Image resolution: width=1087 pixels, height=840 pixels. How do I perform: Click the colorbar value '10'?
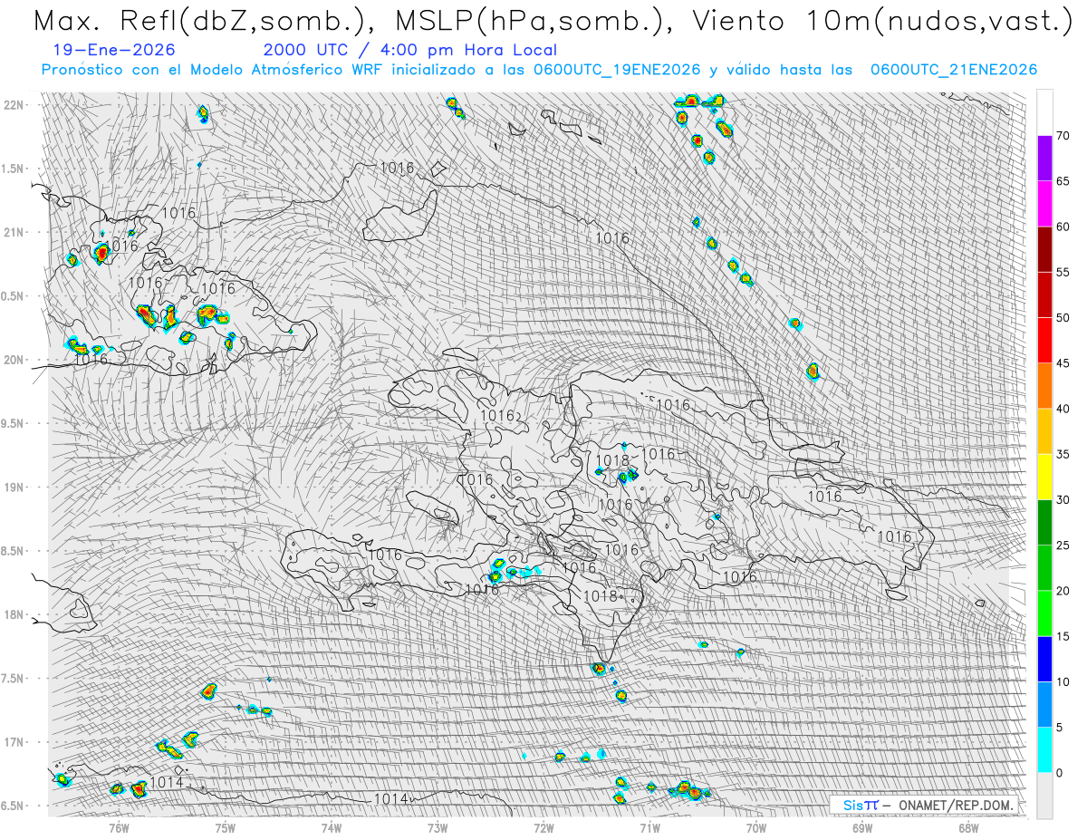tap(1064, 681)
